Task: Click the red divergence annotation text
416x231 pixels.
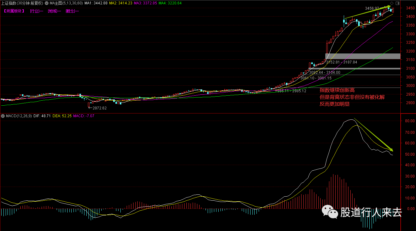Action: point(352,97)
